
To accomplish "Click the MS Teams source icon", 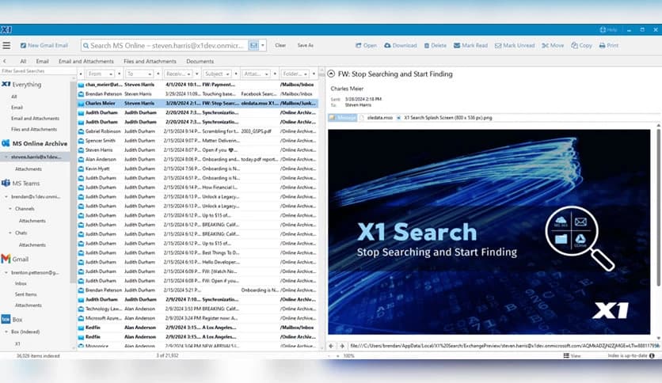I will tap(6, 183).
